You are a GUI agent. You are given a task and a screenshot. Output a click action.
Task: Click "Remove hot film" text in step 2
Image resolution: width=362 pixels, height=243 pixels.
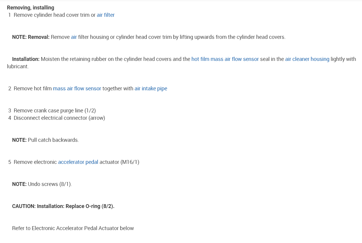click(32, 89)
